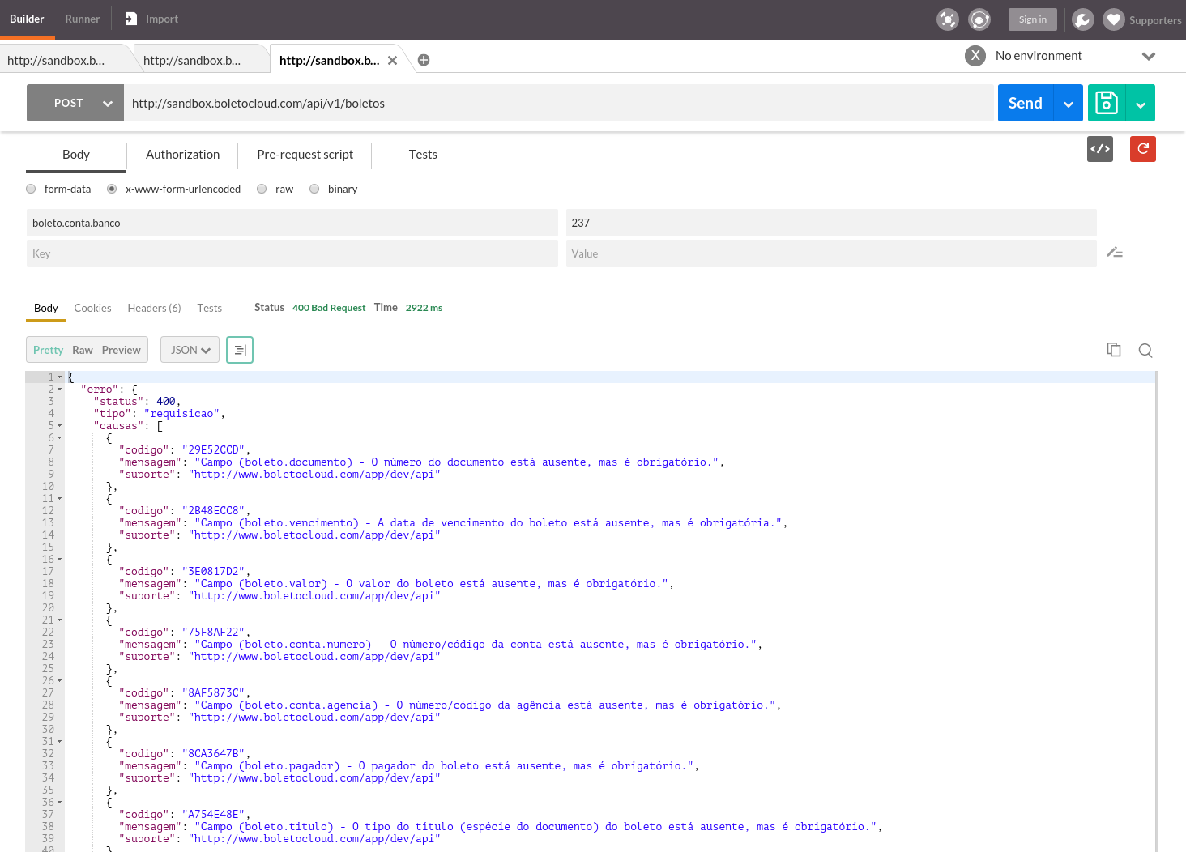Click the Sign in button
Image resolution: width=1186 pixels, height=852 pixels.
click(x=1032, y=19)
